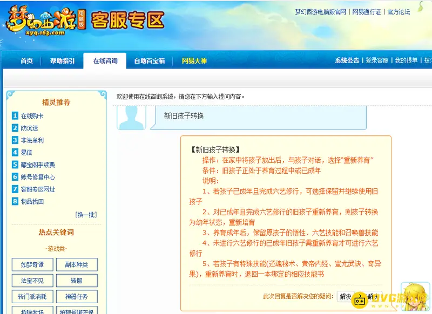
Task: Open the 我的提单 link
Action: (407, 60)
